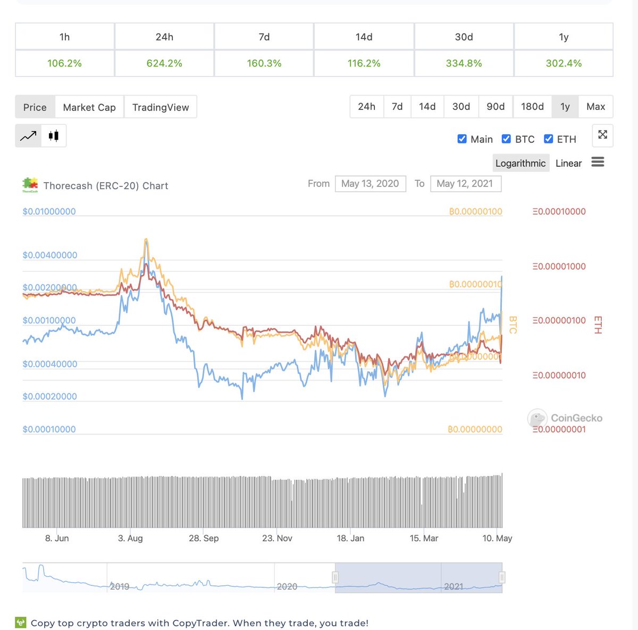Select the Max chart range
Screen dimensions: 638x630
[596, 106]
